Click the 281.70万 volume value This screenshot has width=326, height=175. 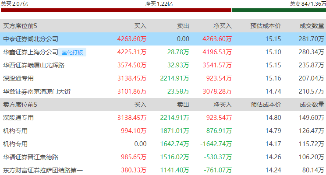click(312, 39)
